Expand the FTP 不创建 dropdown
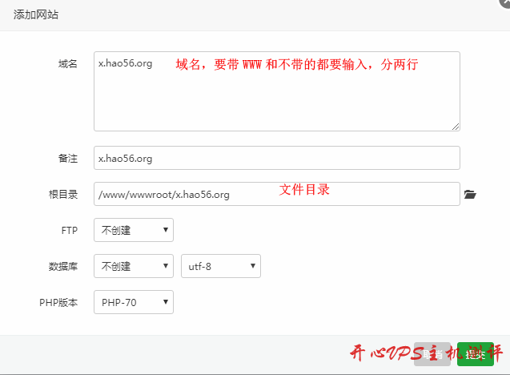 (x=134, y=230)
